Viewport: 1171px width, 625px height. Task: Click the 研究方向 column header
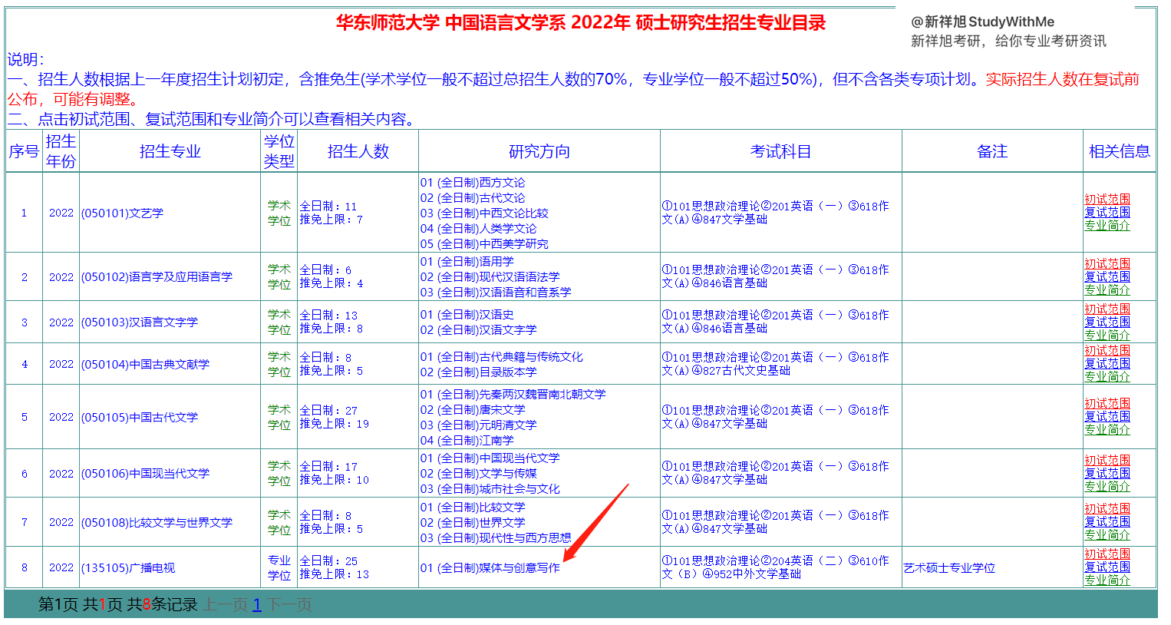(539, 151)
